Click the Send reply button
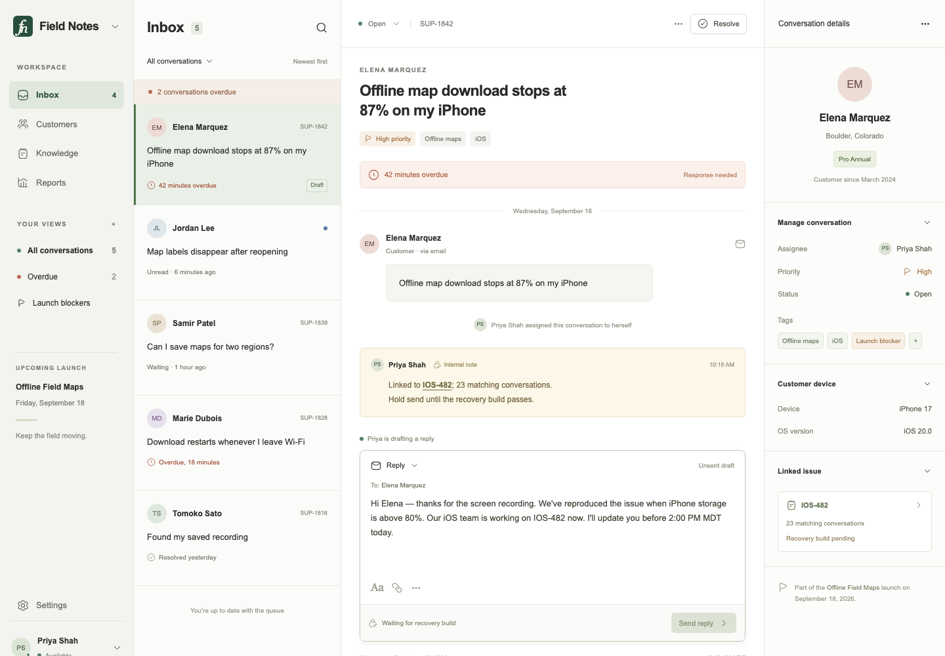This screenshot has width=945, height=656. [703, 623]
